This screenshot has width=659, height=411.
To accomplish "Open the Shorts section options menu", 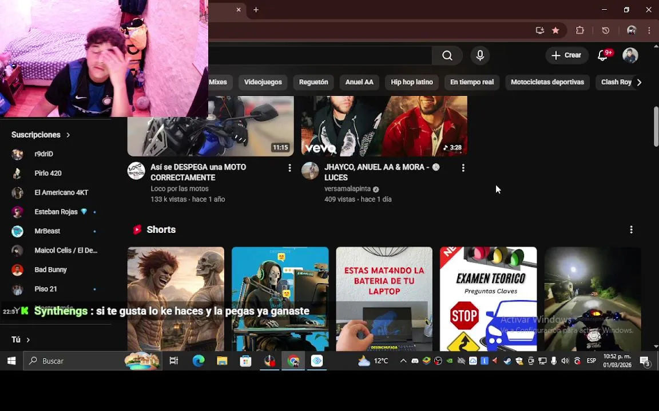I will (x=632, y=229).
